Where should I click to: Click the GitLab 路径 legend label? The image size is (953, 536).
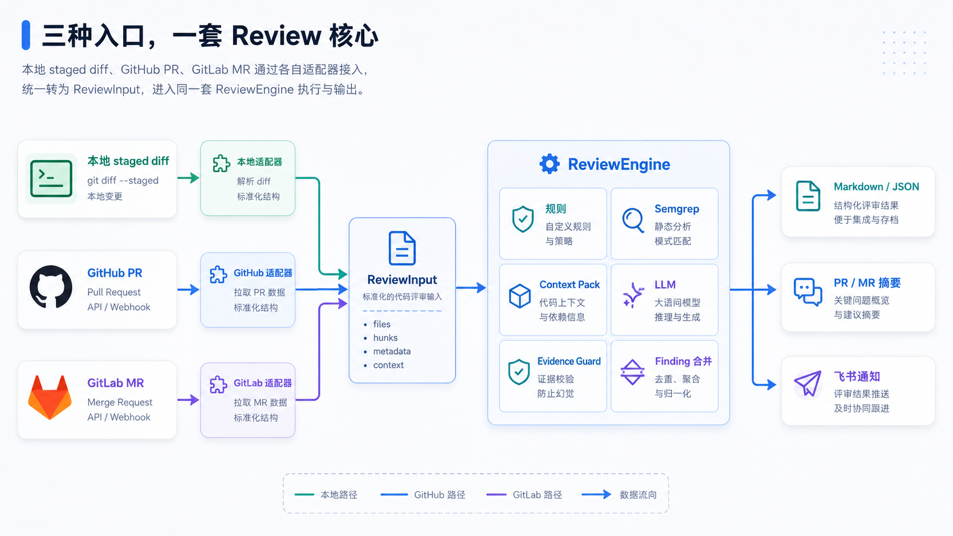coord(537,495)
